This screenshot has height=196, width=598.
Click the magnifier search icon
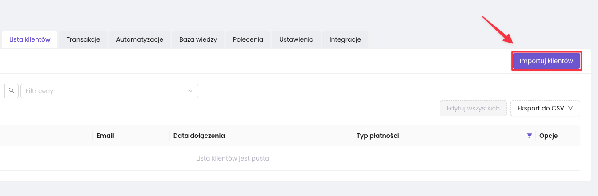click(x=12, y=91)
